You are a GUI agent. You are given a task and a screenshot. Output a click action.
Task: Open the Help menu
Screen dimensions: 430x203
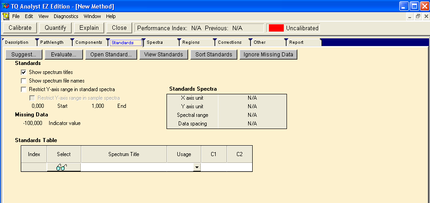coord(111,16)
